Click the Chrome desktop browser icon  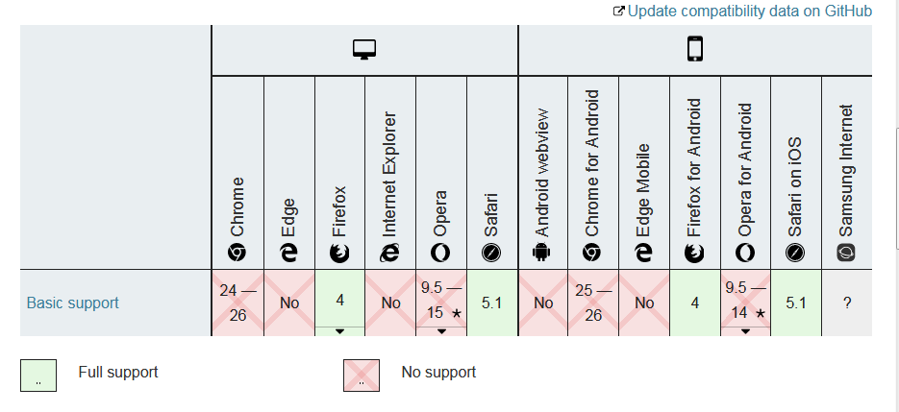237,253
